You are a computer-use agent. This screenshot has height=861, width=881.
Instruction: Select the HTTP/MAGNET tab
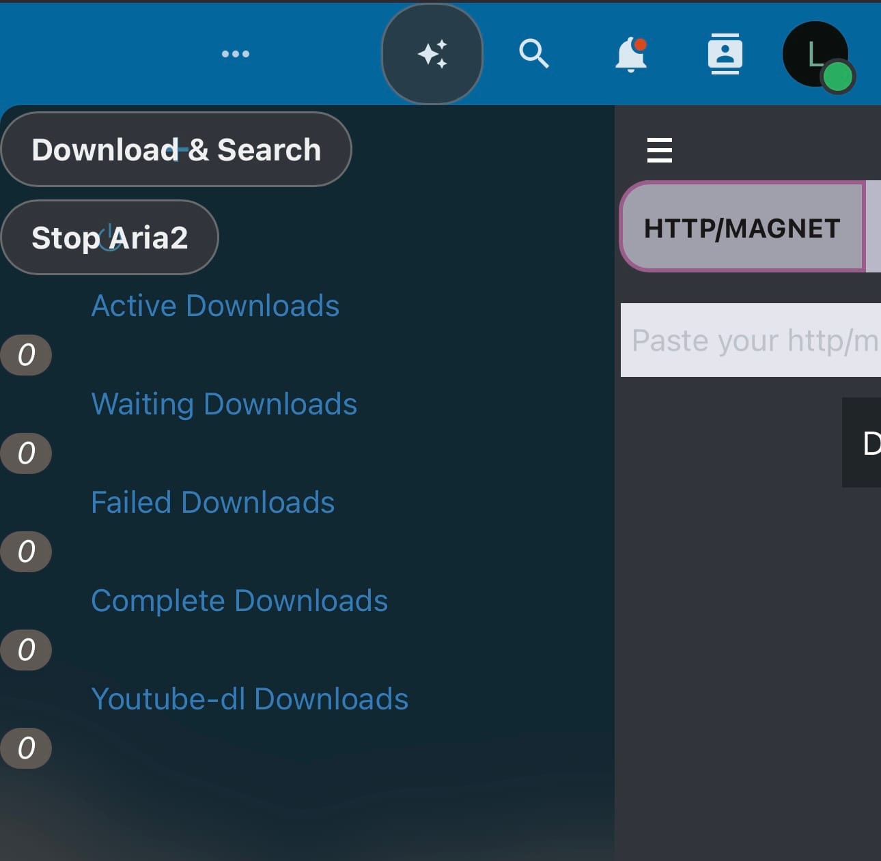(x=742, y=227)
